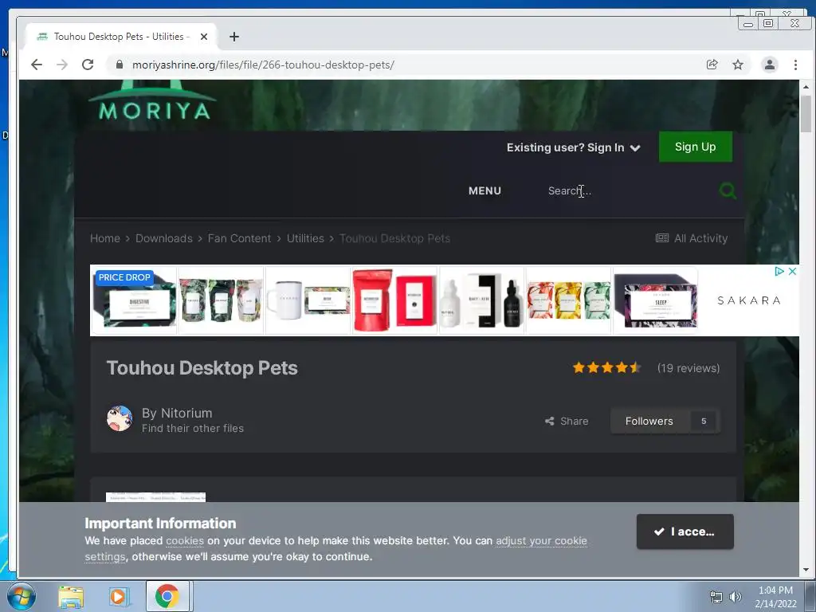
Task: Click the Share link
Action: point(567,421)
